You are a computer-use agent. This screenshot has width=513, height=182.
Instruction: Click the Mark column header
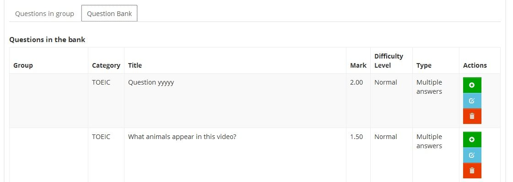click(x=358, y=65)
